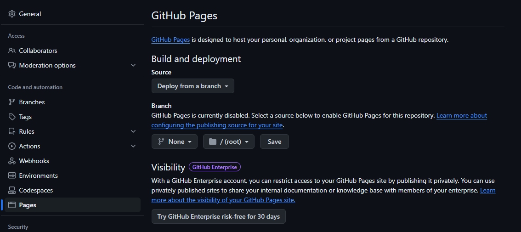This screenshot has height=232, width=521.
Task: Open General settings
Action: coord(73,14)
